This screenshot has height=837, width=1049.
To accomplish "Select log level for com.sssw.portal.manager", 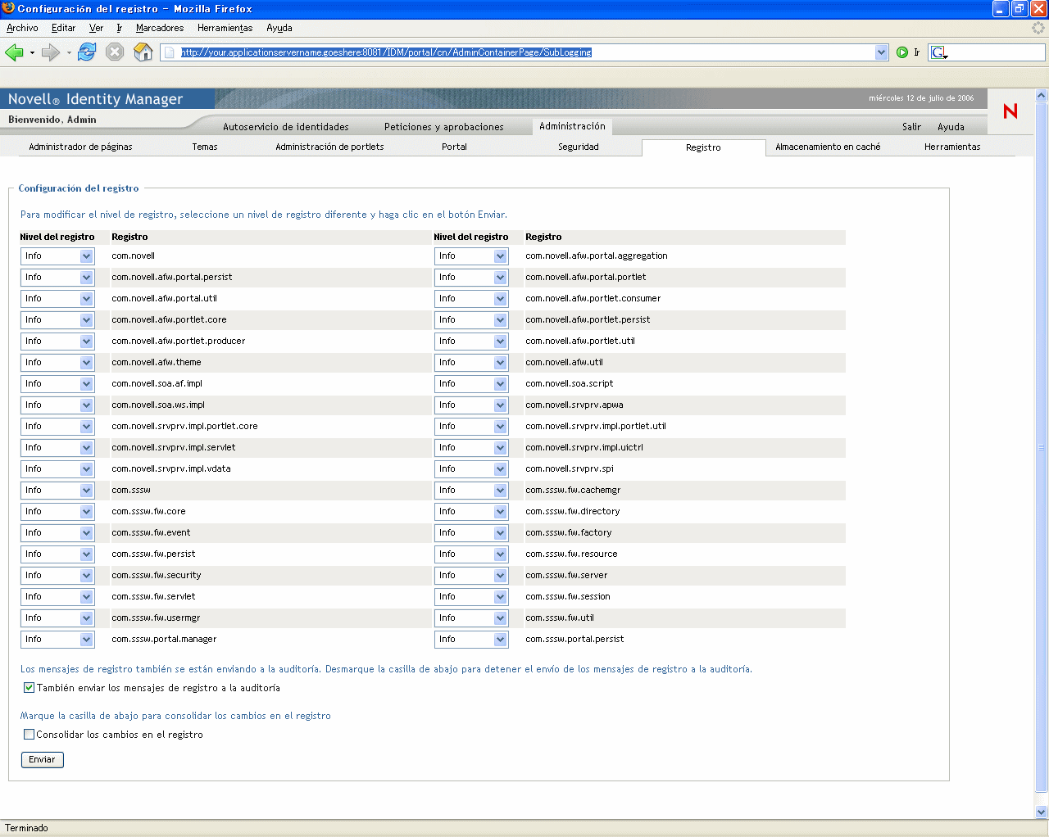I will click(57, 640).
